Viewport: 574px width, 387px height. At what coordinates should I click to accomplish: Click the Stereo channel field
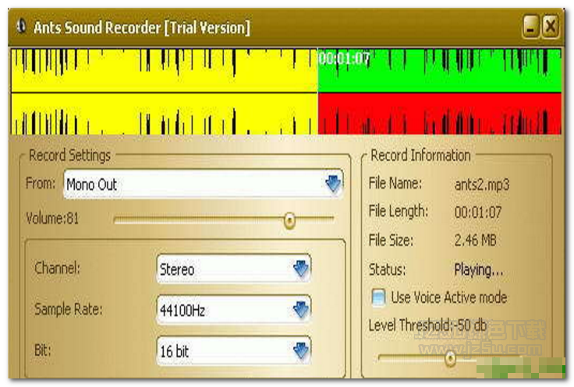tap(233, 269)
